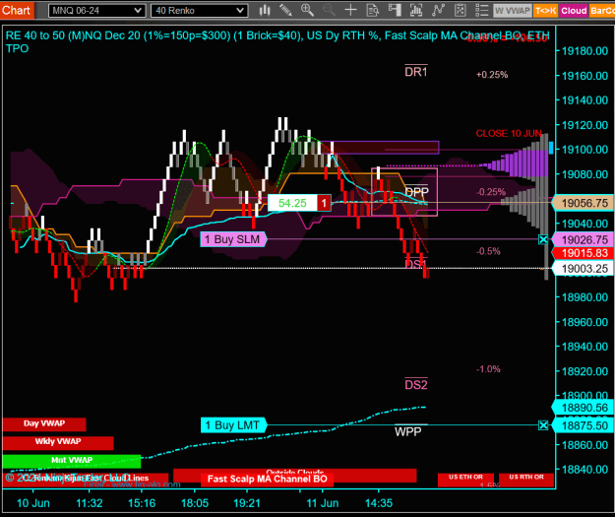615x517 pixels.
Task: Click the 19180.00 price axis label
Action: 584,51
